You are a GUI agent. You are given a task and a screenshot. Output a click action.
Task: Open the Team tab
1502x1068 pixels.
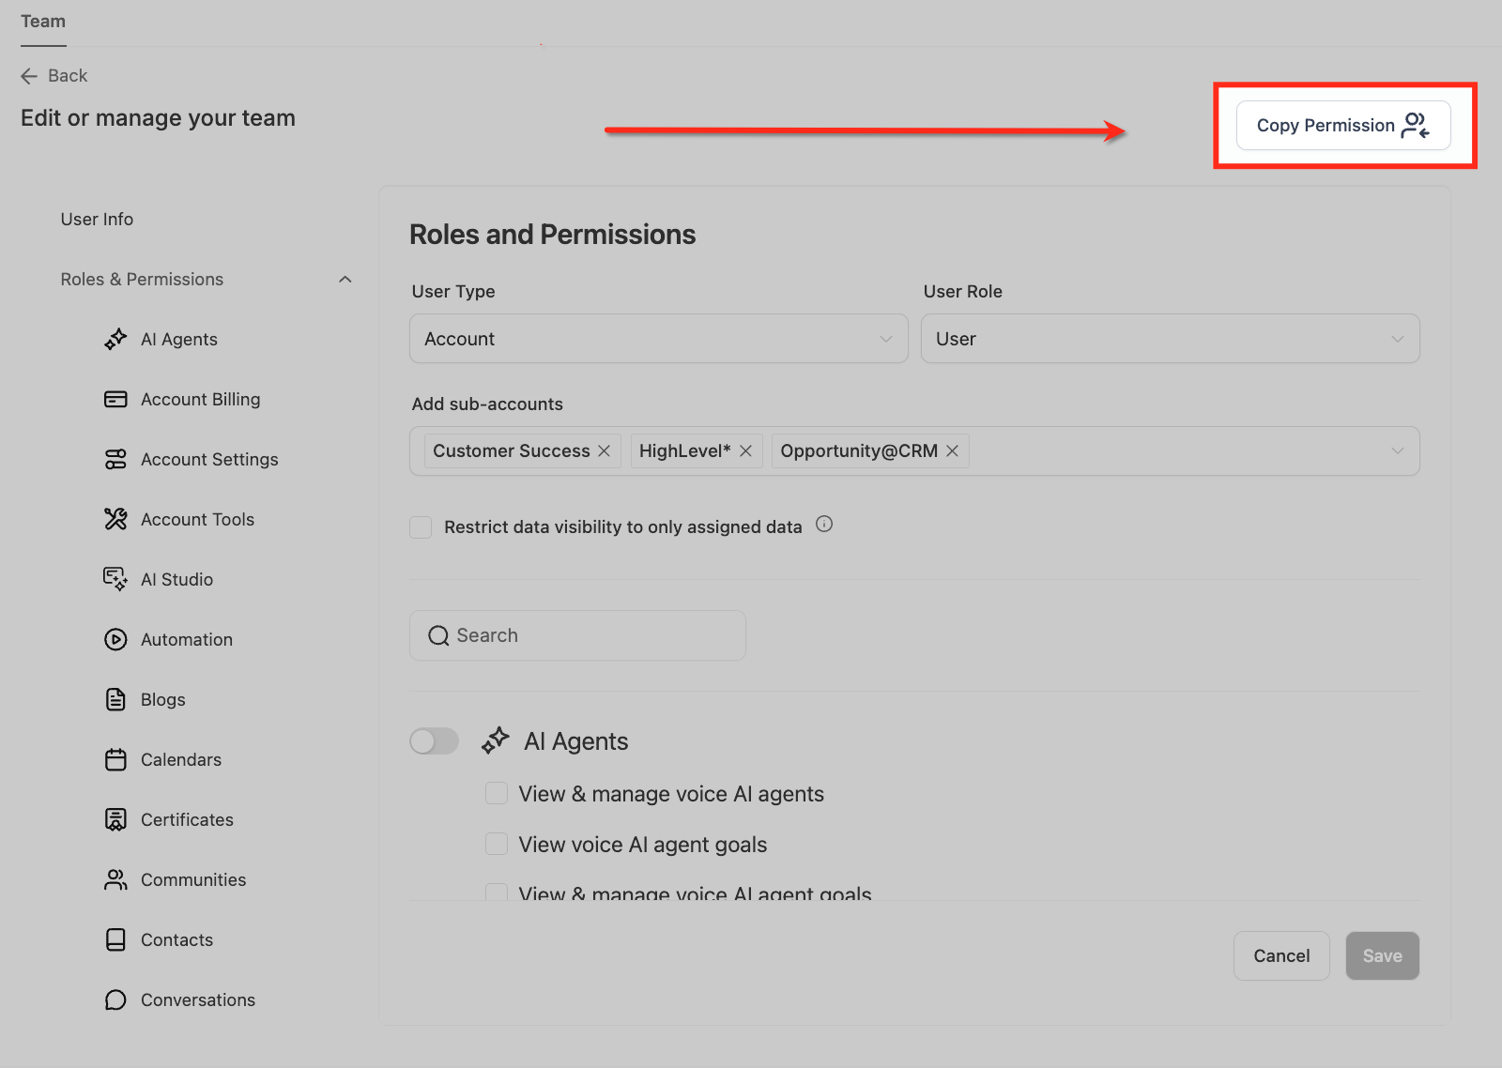[43, 22]
